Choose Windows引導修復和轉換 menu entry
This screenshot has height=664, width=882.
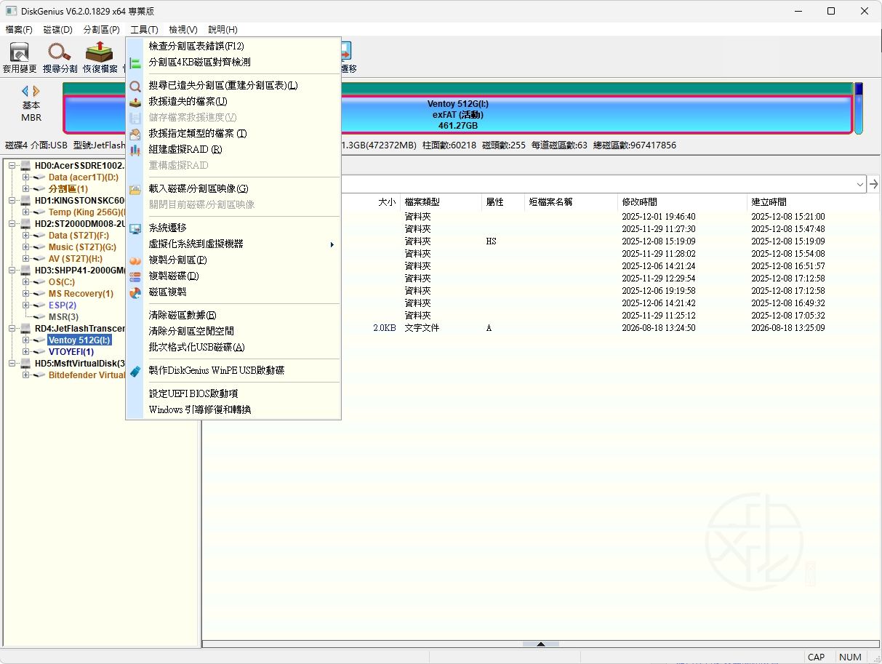click(233, 409)
